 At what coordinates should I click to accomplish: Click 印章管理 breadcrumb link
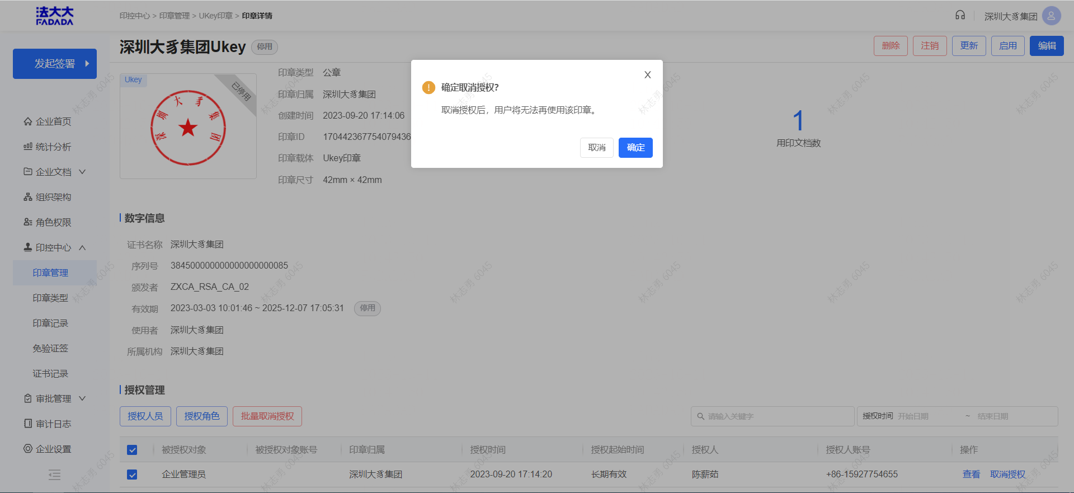pos(175,16)
